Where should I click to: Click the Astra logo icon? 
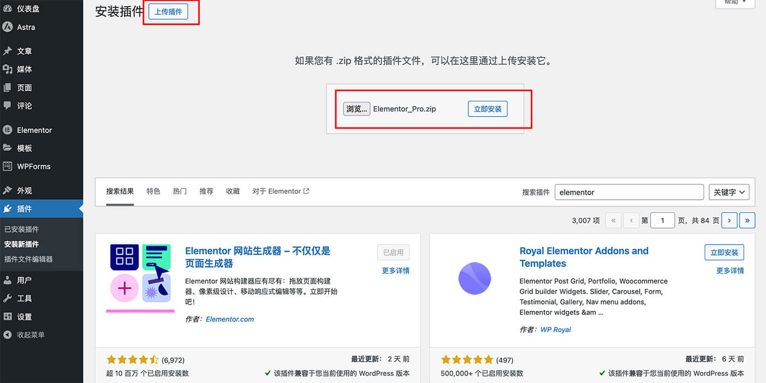point(8,27)
